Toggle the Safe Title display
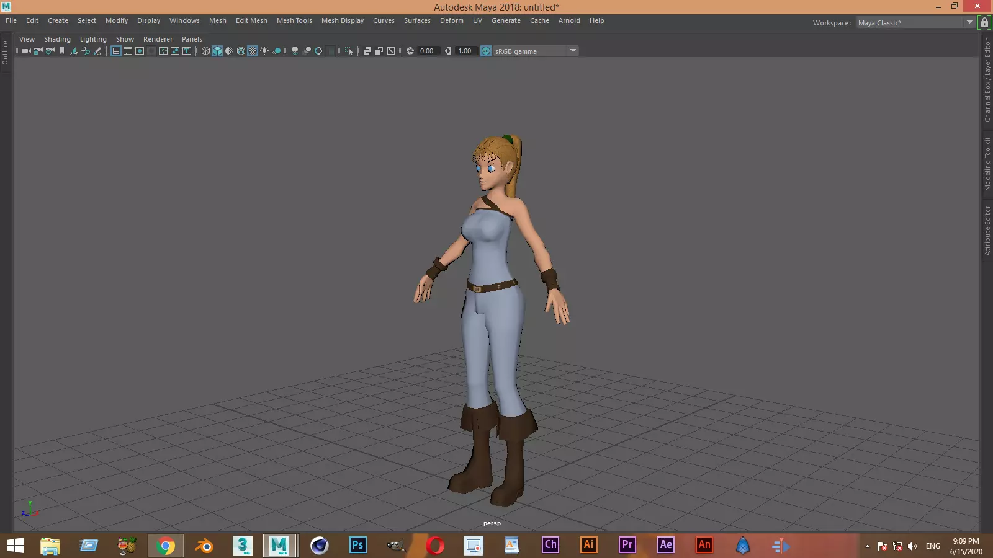 point(187,51)
